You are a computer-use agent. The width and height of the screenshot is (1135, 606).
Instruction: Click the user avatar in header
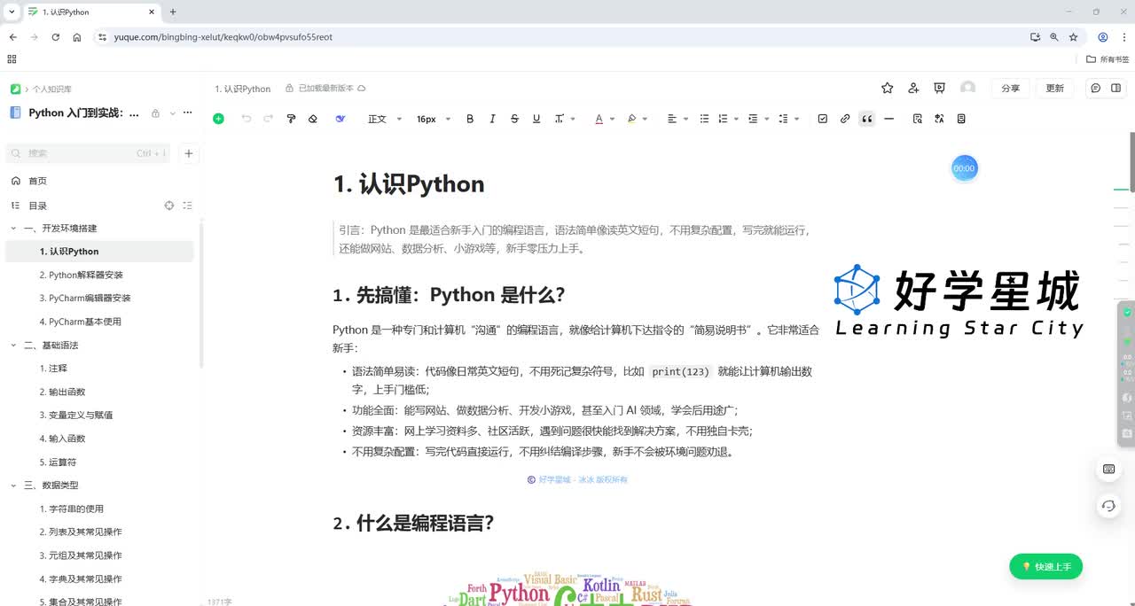(968, 88)
